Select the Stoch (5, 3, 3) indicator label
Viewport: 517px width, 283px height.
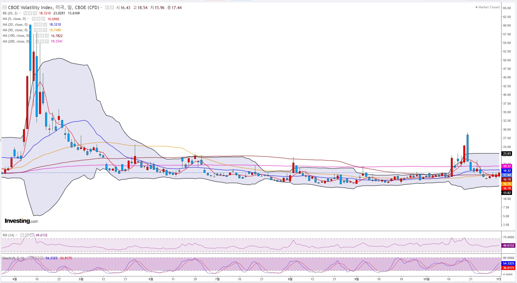(13, 258)
